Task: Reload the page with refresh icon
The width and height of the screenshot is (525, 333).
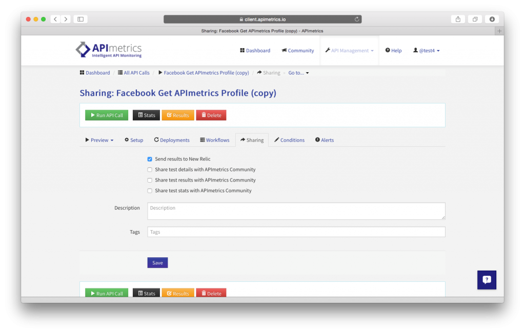Action: 357,19
